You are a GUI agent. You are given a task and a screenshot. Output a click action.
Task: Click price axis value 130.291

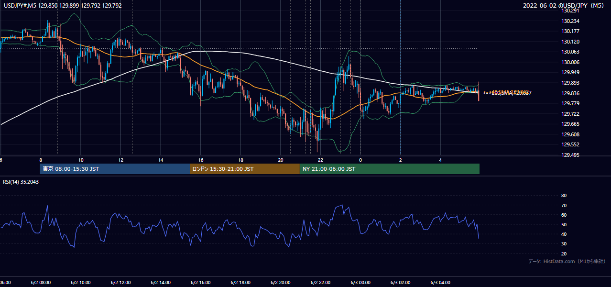coord(570,11)
